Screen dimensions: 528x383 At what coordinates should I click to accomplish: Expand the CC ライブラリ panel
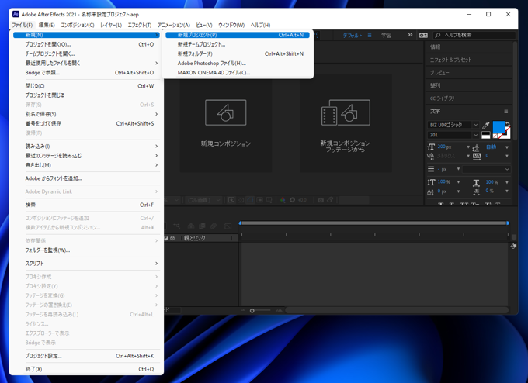pos(469,98)
